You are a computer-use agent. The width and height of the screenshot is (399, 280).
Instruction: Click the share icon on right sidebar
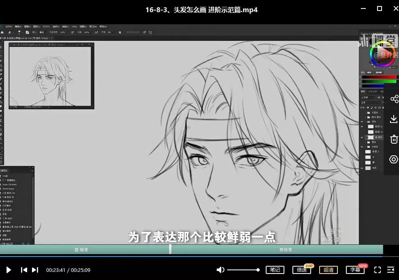coord(394,99)
